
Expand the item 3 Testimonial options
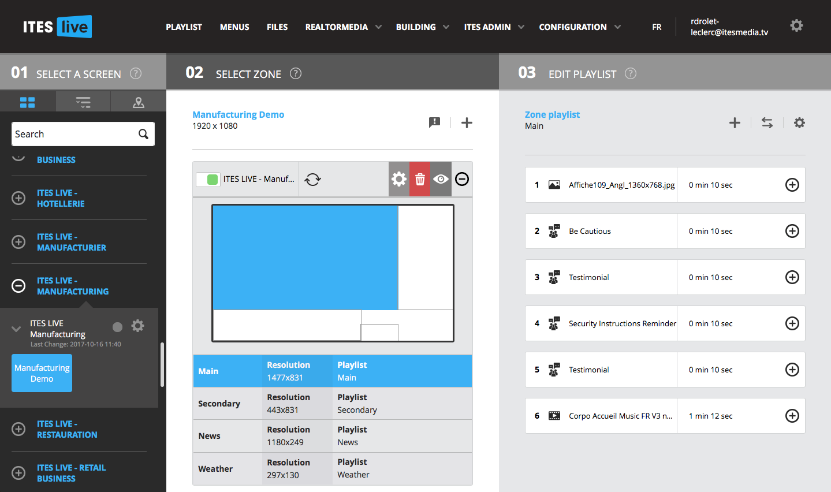pyautogui.click(x=792, y=277)
